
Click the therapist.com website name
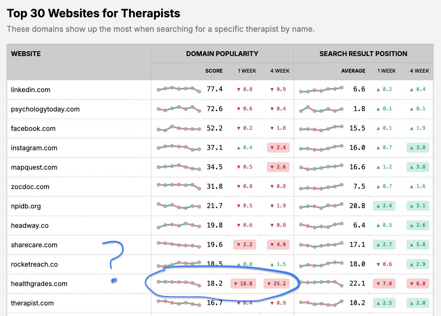tap(32, 303)
